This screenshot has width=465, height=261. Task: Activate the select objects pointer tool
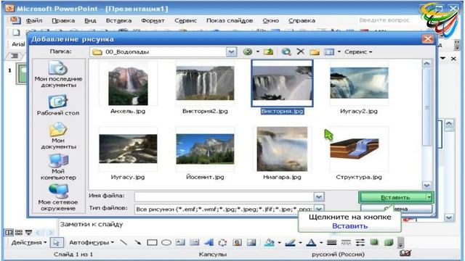coord(57,242)
